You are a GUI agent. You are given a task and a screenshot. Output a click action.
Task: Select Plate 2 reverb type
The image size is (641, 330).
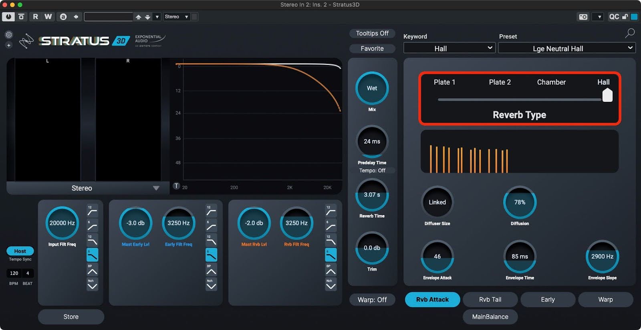[500, 82]
